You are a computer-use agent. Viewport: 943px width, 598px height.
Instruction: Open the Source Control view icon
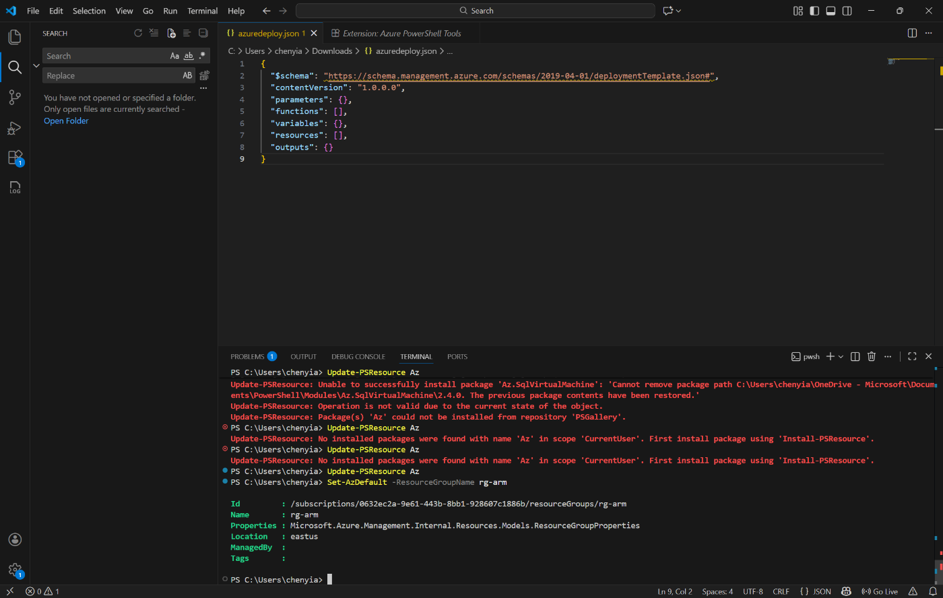14,97
